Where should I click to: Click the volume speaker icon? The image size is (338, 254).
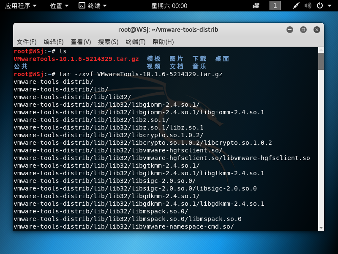coord(308,6)
